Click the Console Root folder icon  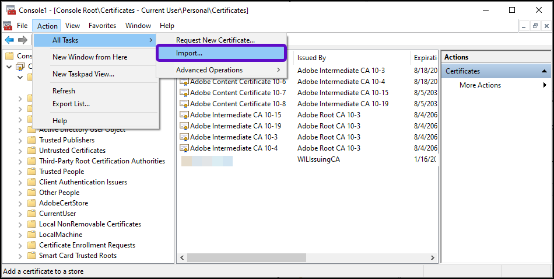point(9,56)
